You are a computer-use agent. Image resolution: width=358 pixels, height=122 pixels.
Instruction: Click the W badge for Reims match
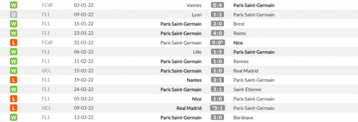click(14, 33)
